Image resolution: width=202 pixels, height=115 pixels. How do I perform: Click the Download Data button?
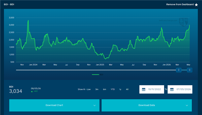(147, 105)
